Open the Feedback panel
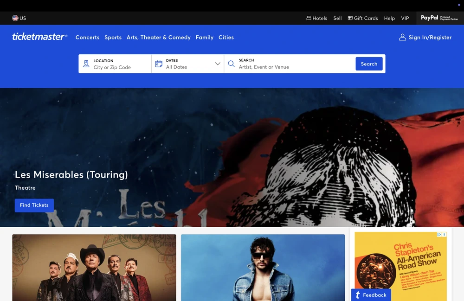 coord(371,295)
